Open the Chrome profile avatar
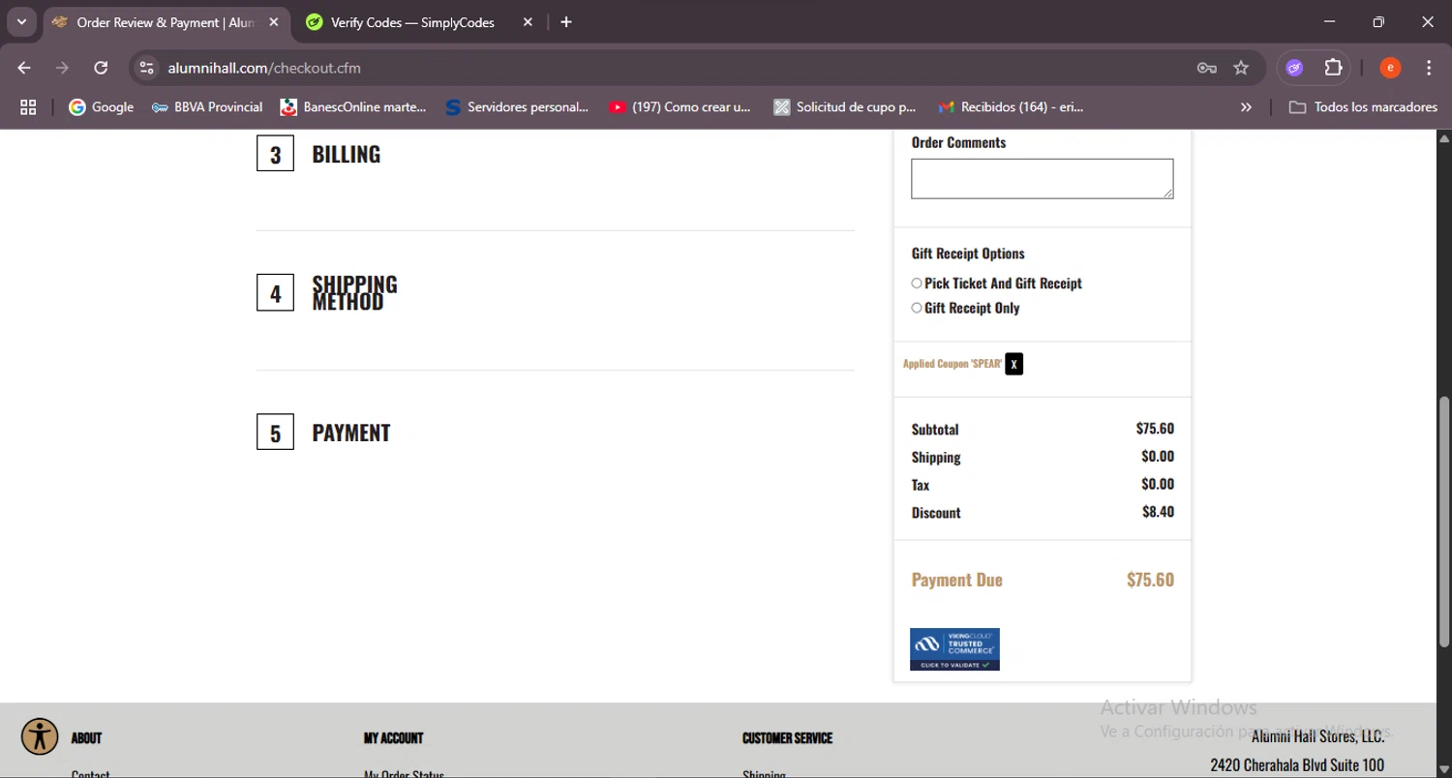Viewport: 1452px width, 778px height. (1390, 68)
